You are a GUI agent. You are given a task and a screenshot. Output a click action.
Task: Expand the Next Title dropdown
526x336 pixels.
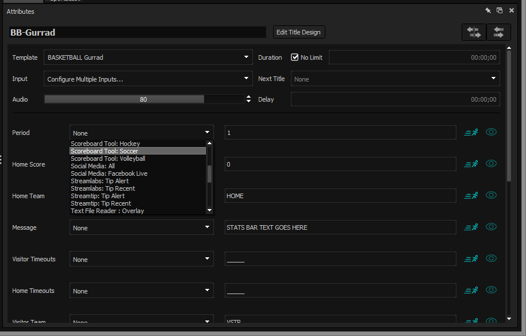pos(395,79)
